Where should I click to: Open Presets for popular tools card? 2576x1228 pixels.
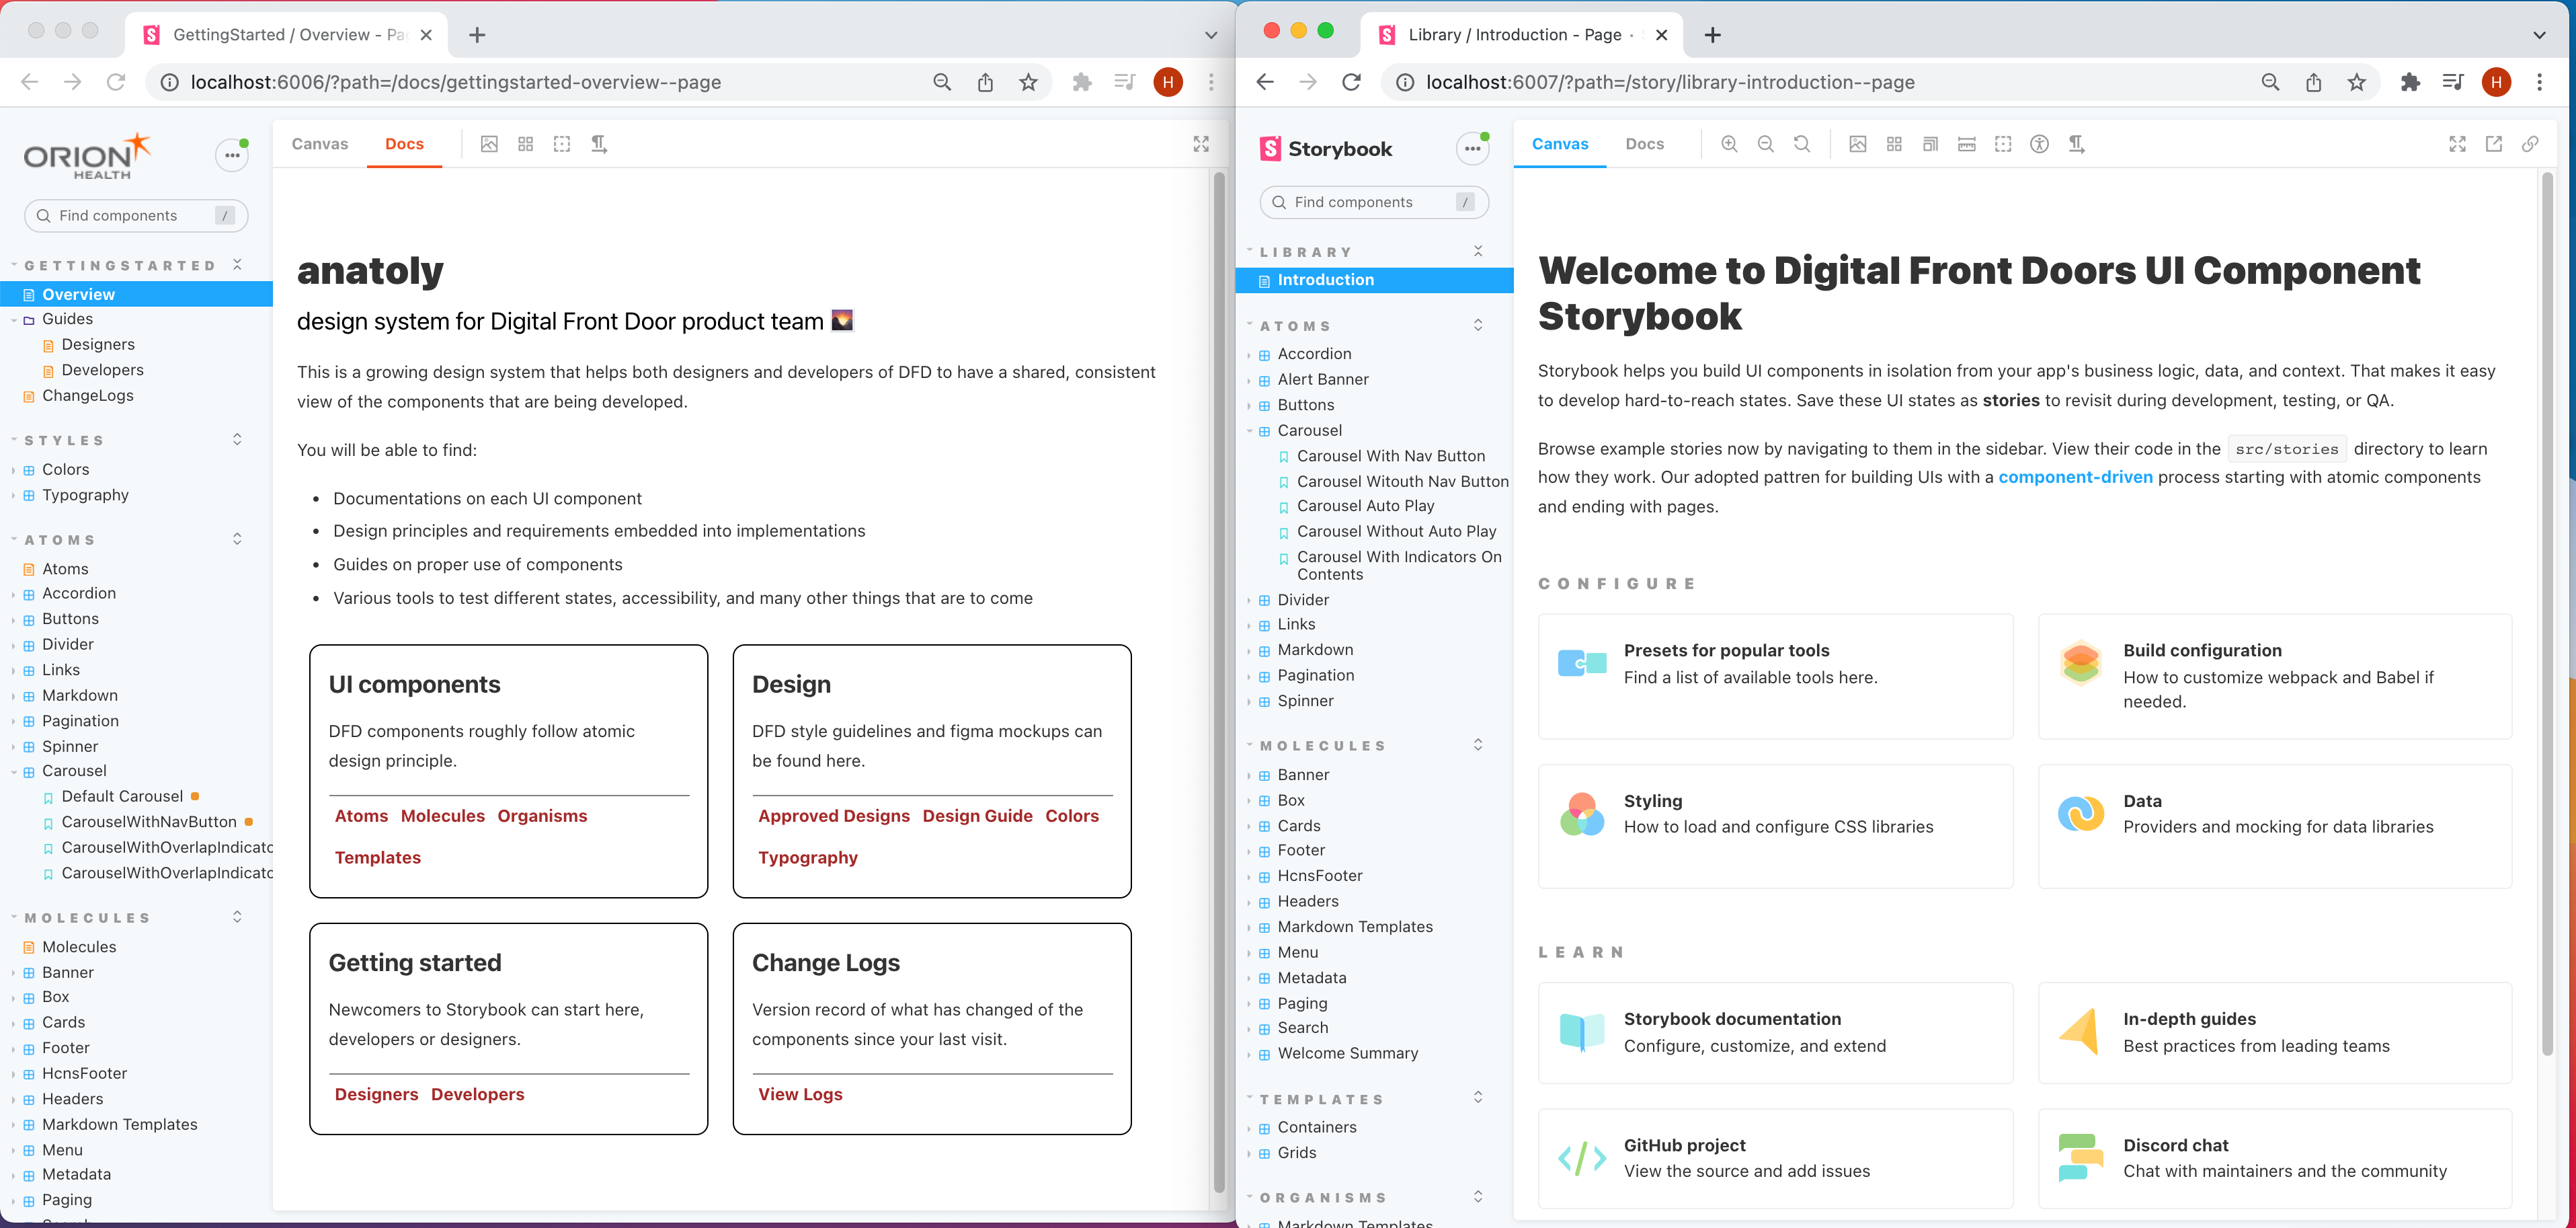coord(1775,677)
